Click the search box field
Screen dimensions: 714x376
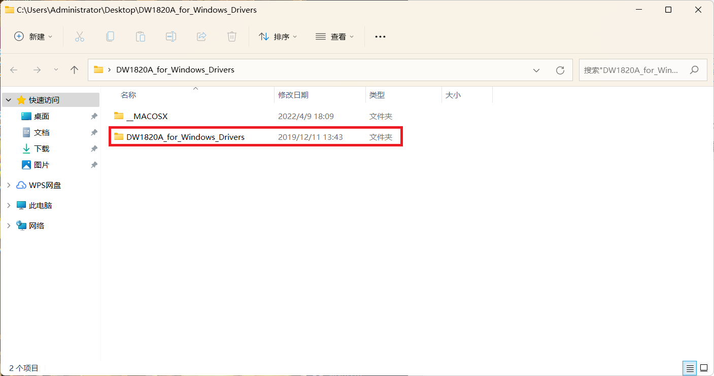(634, 70)
